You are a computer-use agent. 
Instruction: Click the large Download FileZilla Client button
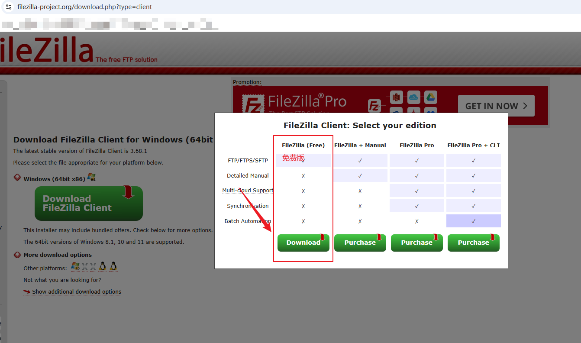click(x=89, y=204)
